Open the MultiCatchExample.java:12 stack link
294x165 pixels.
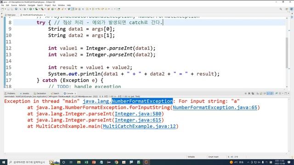(x=139, y=126)
